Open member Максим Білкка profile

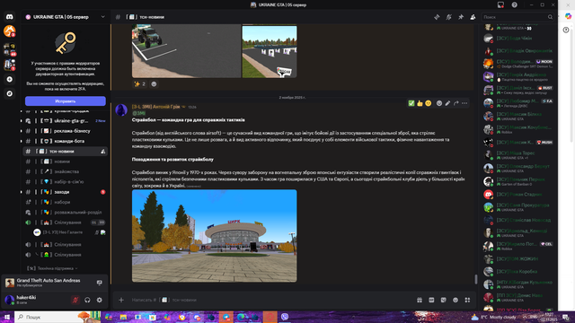tap(518, 117)
